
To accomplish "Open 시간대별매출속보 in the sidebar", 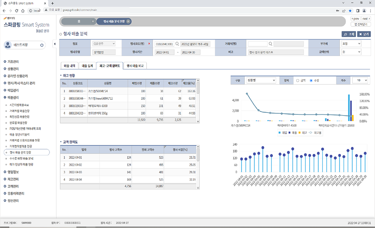I will click(x=19, y=105).
